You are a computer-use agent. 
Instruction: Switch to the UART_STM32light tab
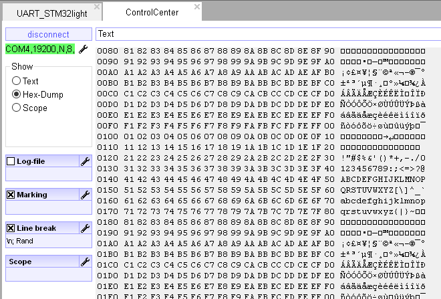click(51, 13)
